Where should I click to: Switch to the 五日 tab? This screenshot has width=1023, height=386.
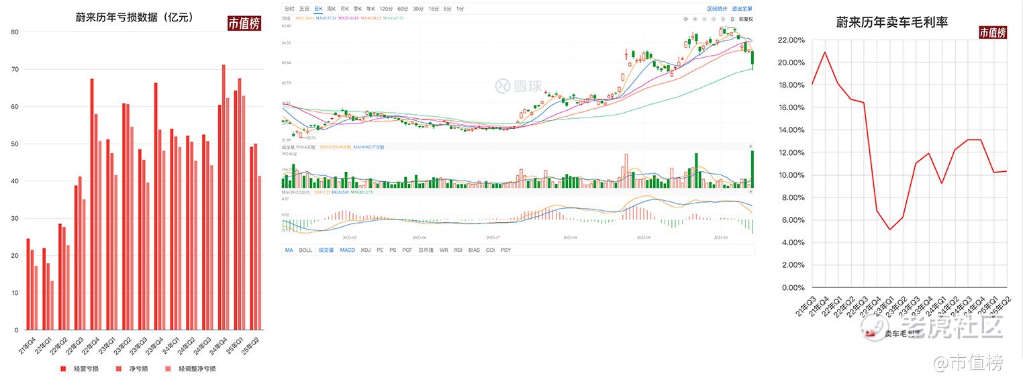304,9
